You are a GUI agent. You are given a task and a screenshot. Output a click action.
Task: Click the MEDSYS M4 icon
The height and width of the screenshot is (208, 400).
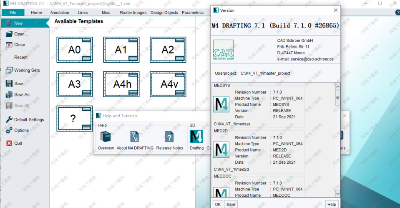pos(221,104)
